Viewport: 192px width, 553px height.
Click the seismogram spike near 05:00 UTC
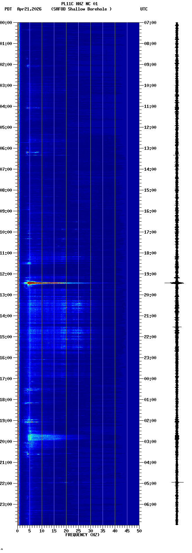pos(177,482)
